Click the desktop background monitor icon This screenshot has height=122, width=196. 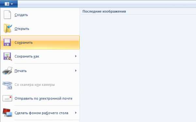click(x=8, y=113)
